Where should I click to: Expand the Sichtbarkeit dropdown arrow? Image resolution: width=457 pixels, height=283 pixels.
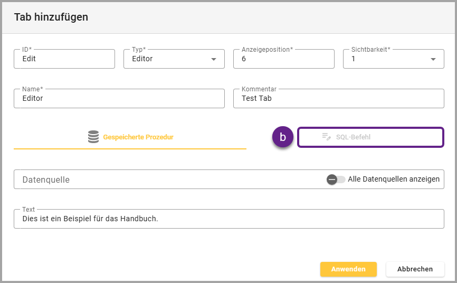pyautogui.click(x=433, y=59)
